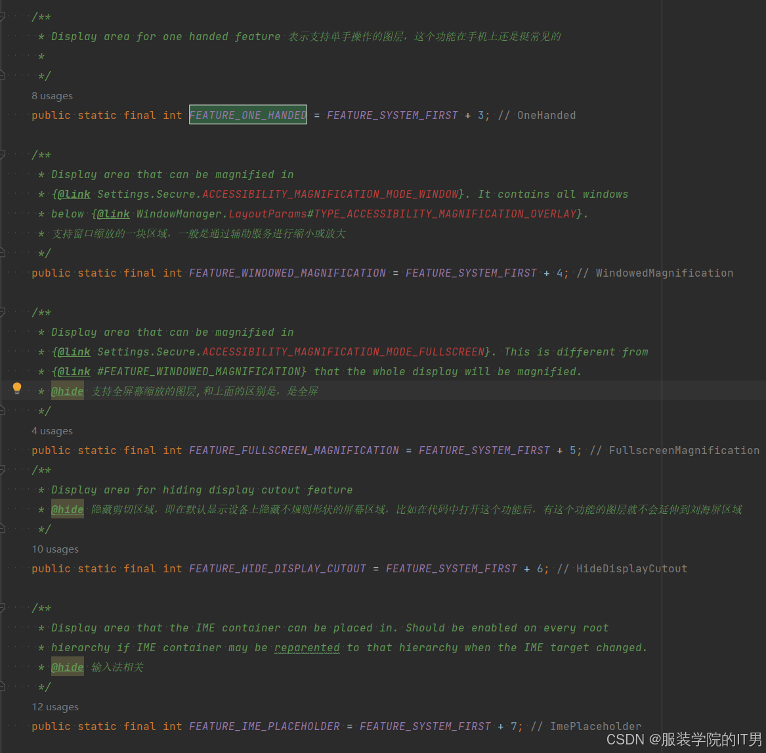Click #FEATURE_WINDOWED_MAGNIFICATION javadoc link
This screenshot has height=753, width=766.
[x=198, y=372]
